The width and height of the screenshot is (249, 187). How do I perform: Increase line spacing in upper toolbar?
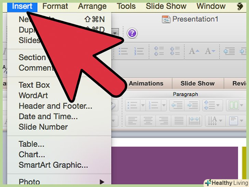coord(159,51)
